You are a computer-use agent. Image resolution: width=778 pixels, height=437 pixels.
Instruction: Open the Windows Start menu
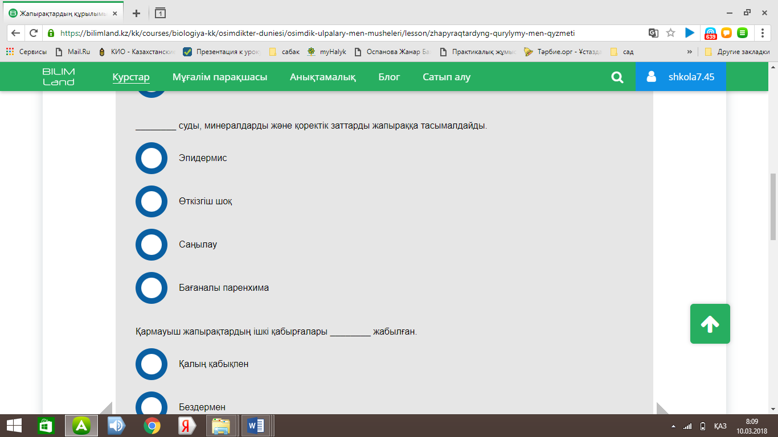pos(14,426)
